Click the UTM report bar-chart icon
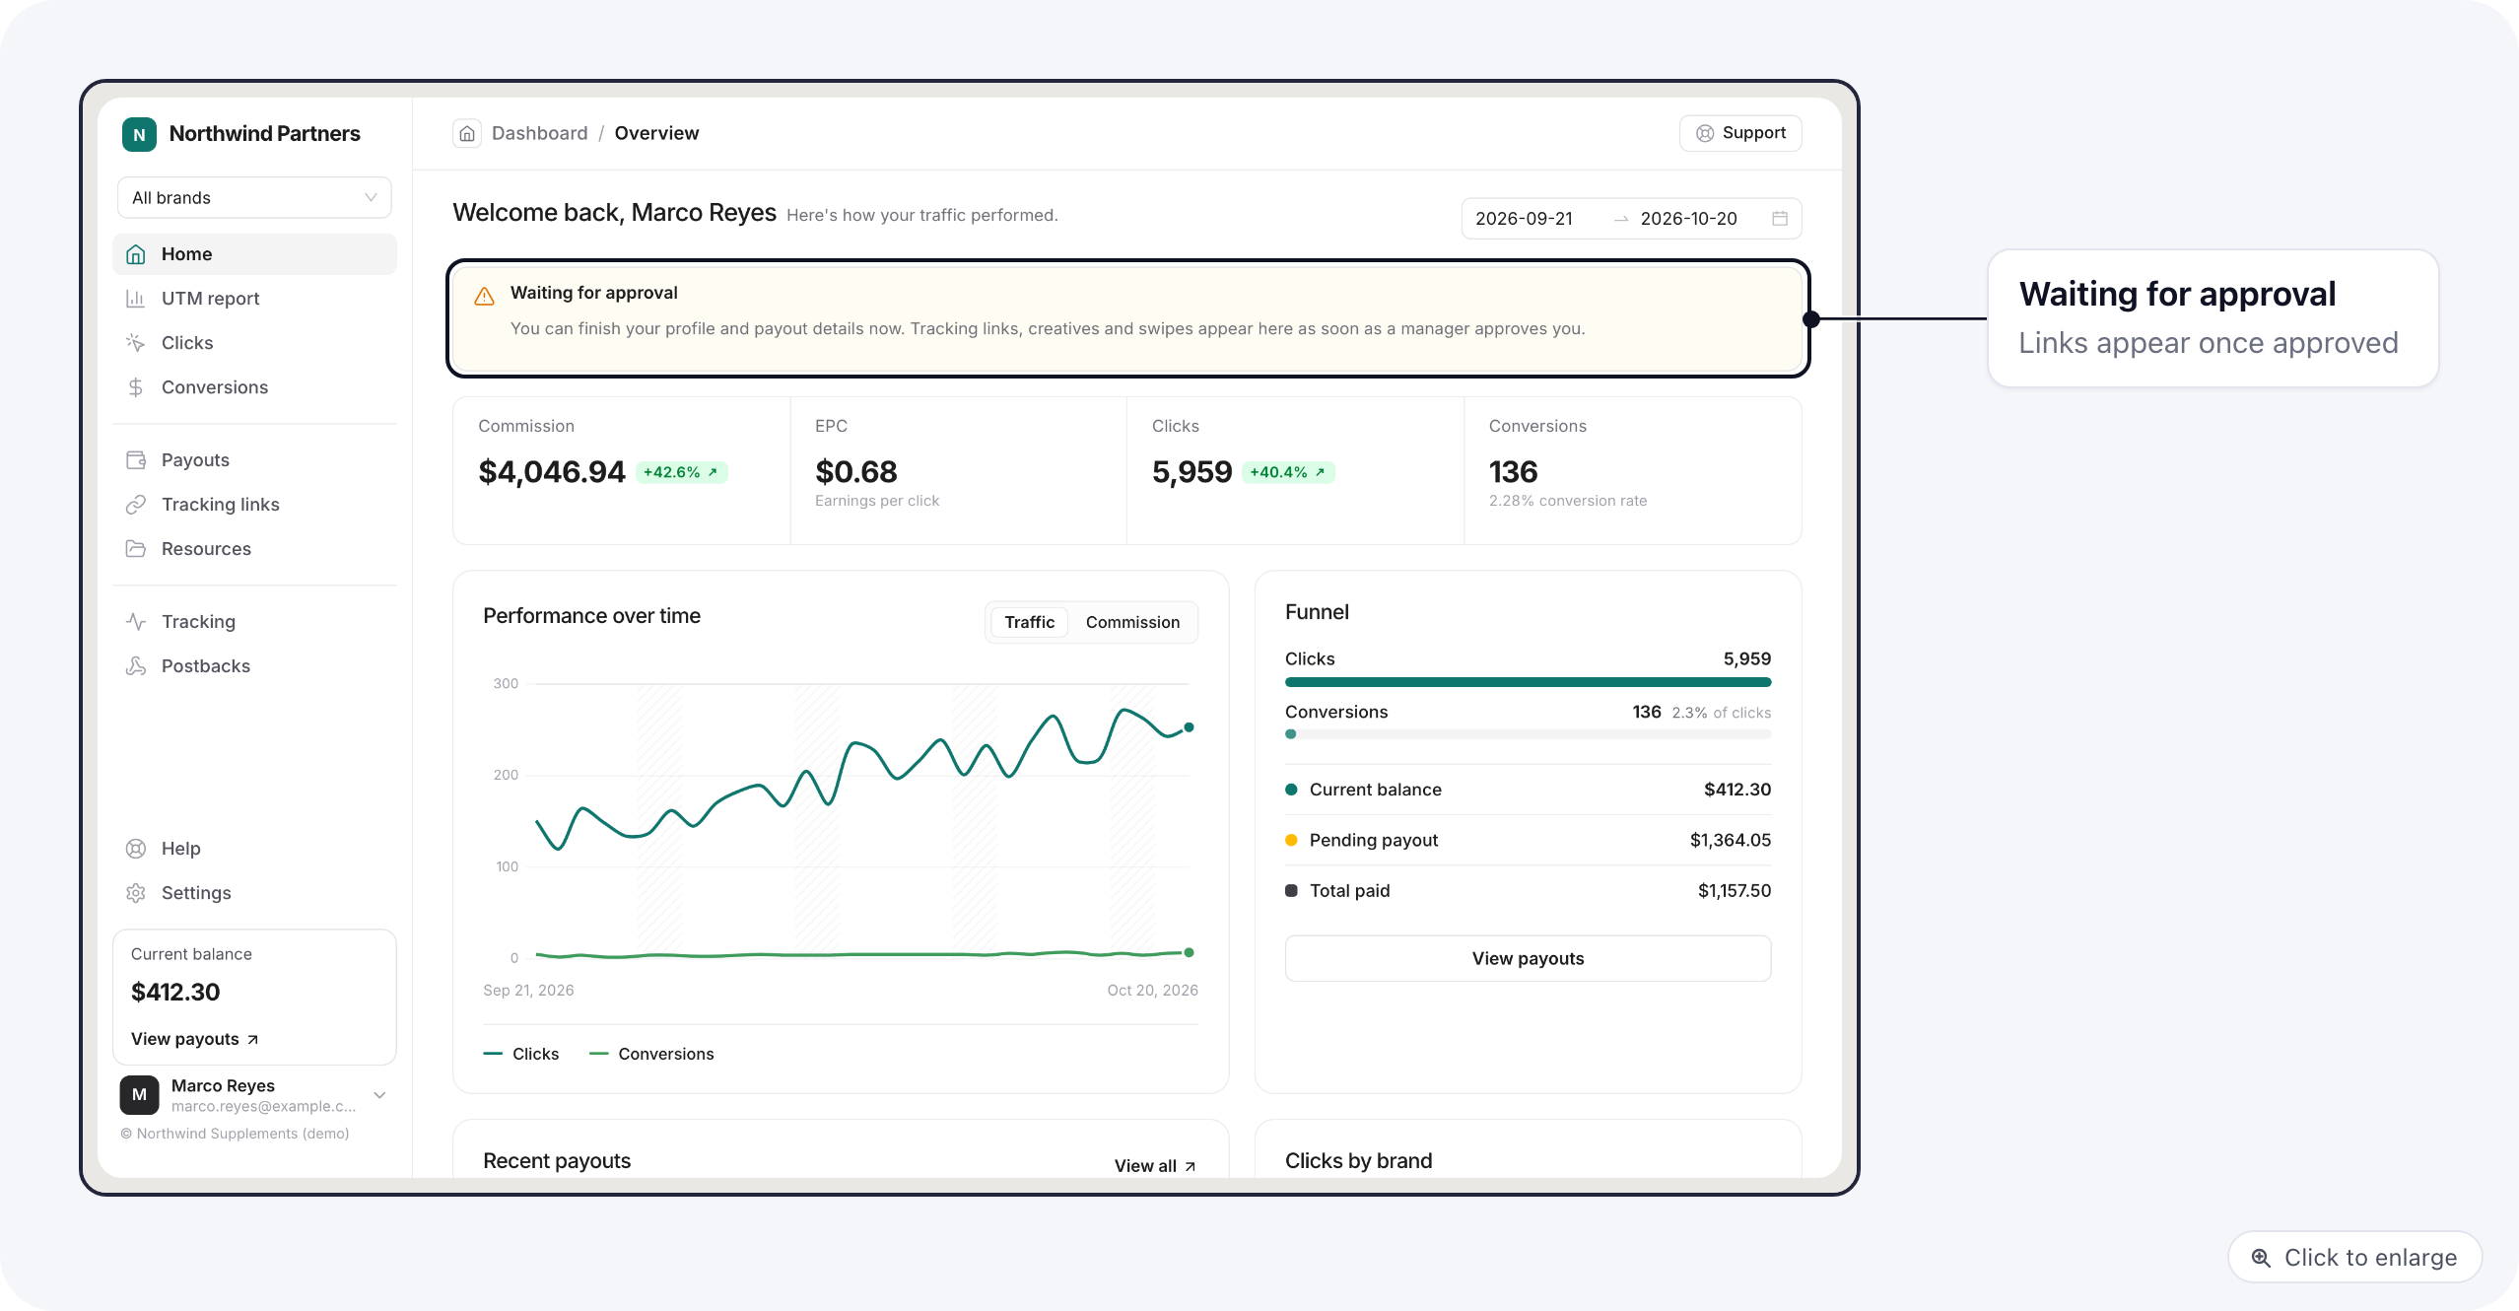Viewport: 2519px width, 1311px height. click(136, 298)
